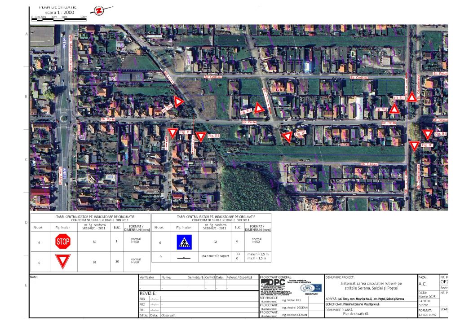Click the 'ing. Andrei DEDEAN' name cell
This screenshot has width=460, height=325.
(294, 307)
